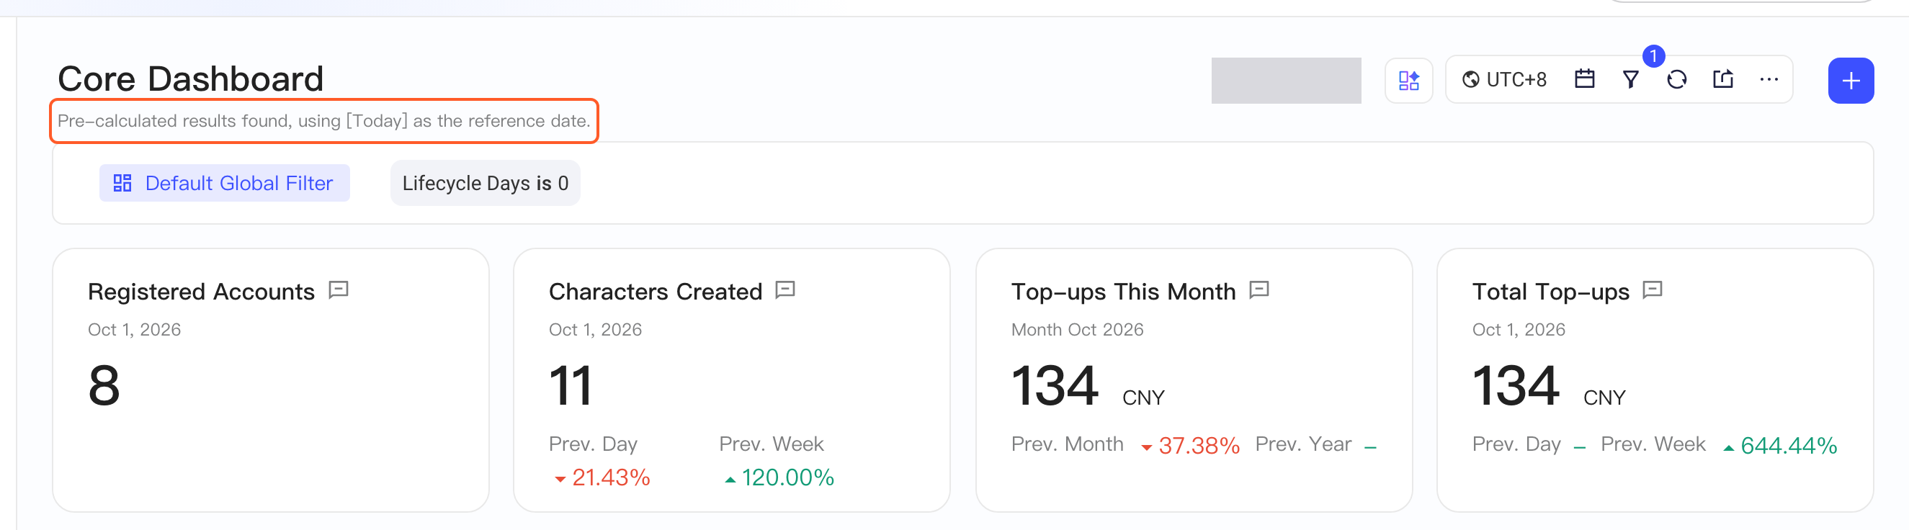This screenshot has width=1909, height=530.
Task: Click the Registered Accounts card value 8
Action: 104,385
